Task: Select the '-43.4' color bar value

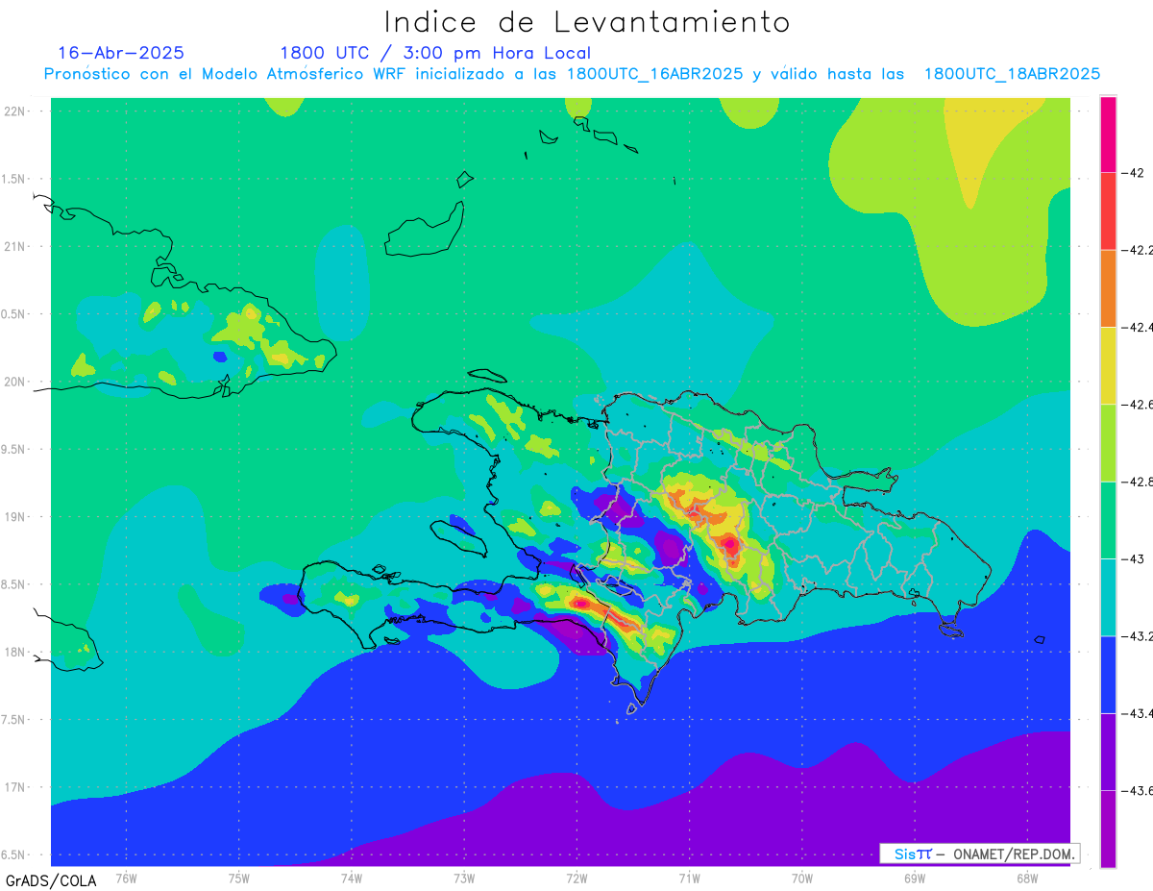Action: (1140, 712)
